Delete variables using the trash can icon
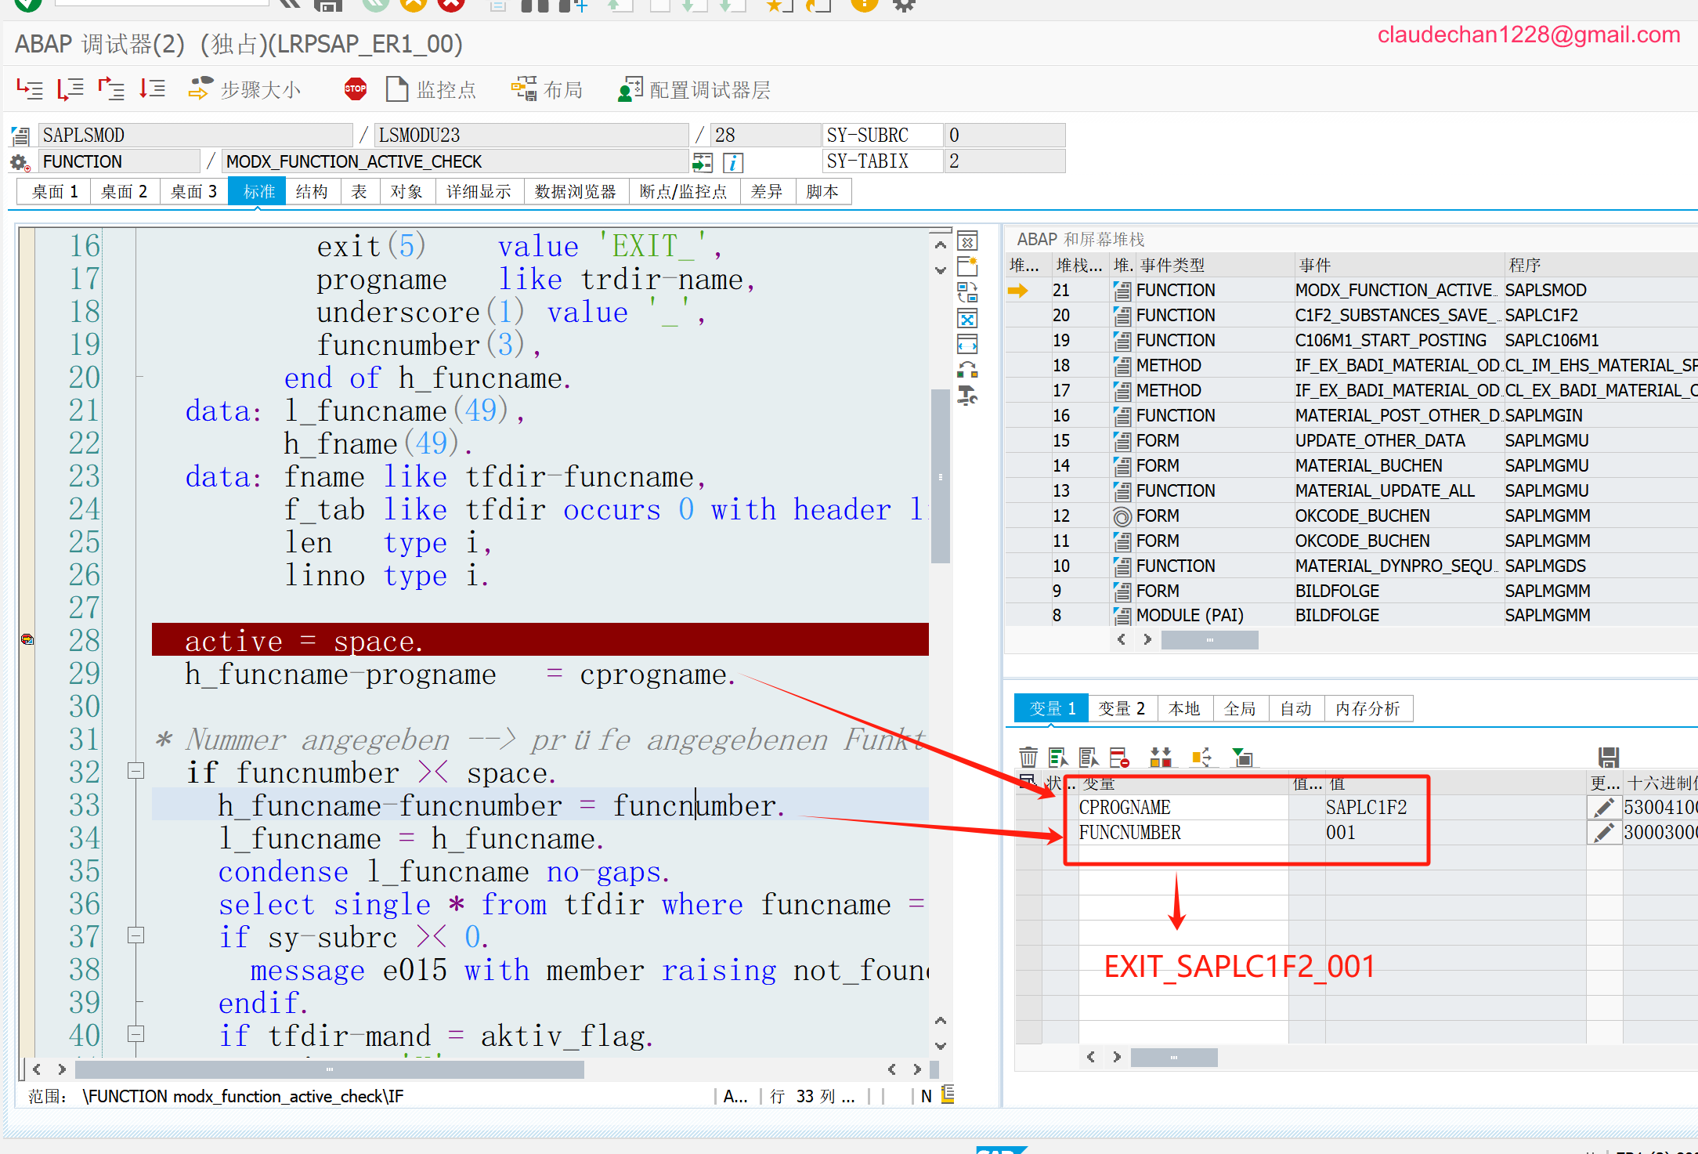 1028,757
